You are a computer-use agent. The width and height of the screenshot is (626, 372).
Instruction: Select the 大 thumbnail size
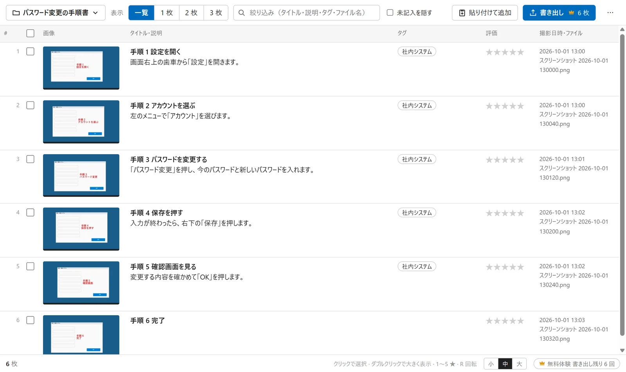click(519, 364)
